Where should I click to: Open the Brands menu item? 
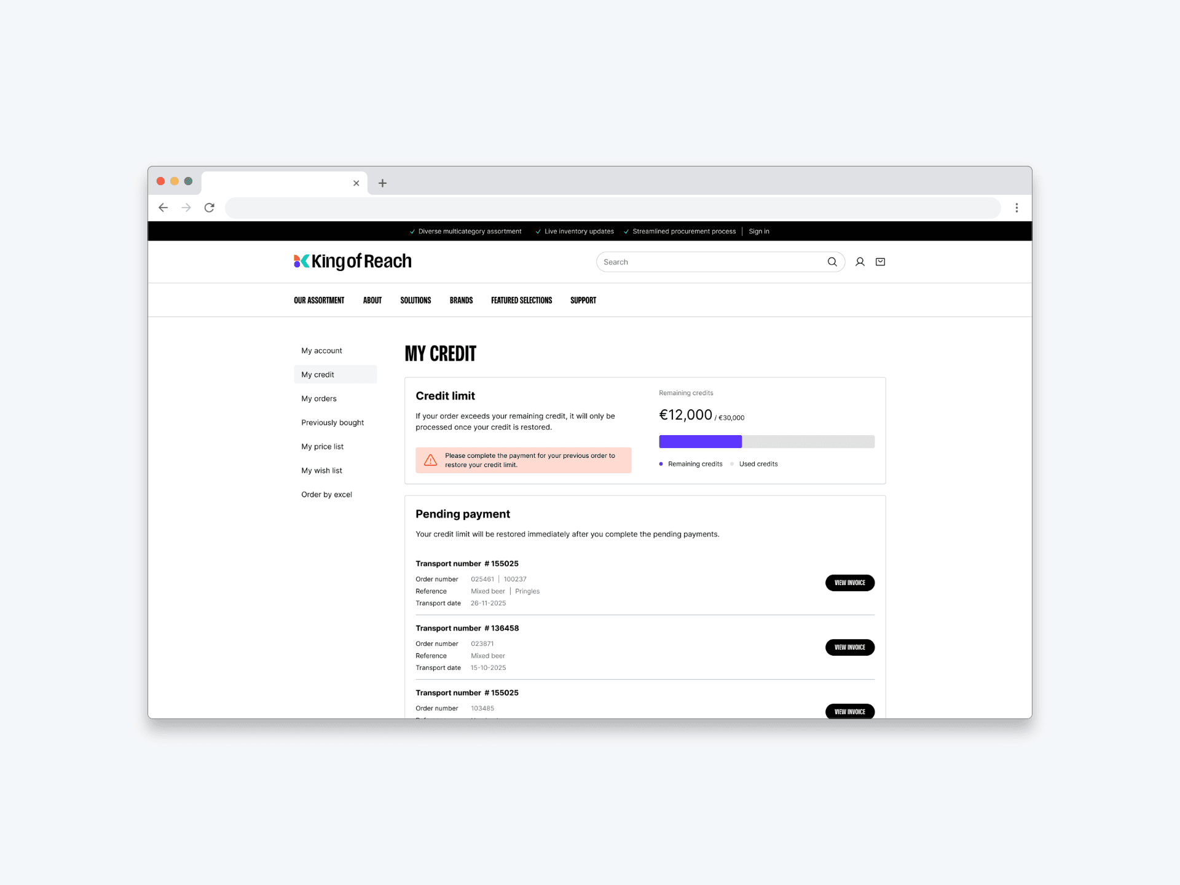point(461,301)
